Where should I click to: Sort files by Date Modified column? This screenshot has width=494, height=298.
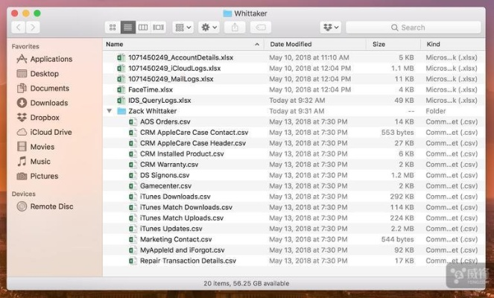[291, 45]
